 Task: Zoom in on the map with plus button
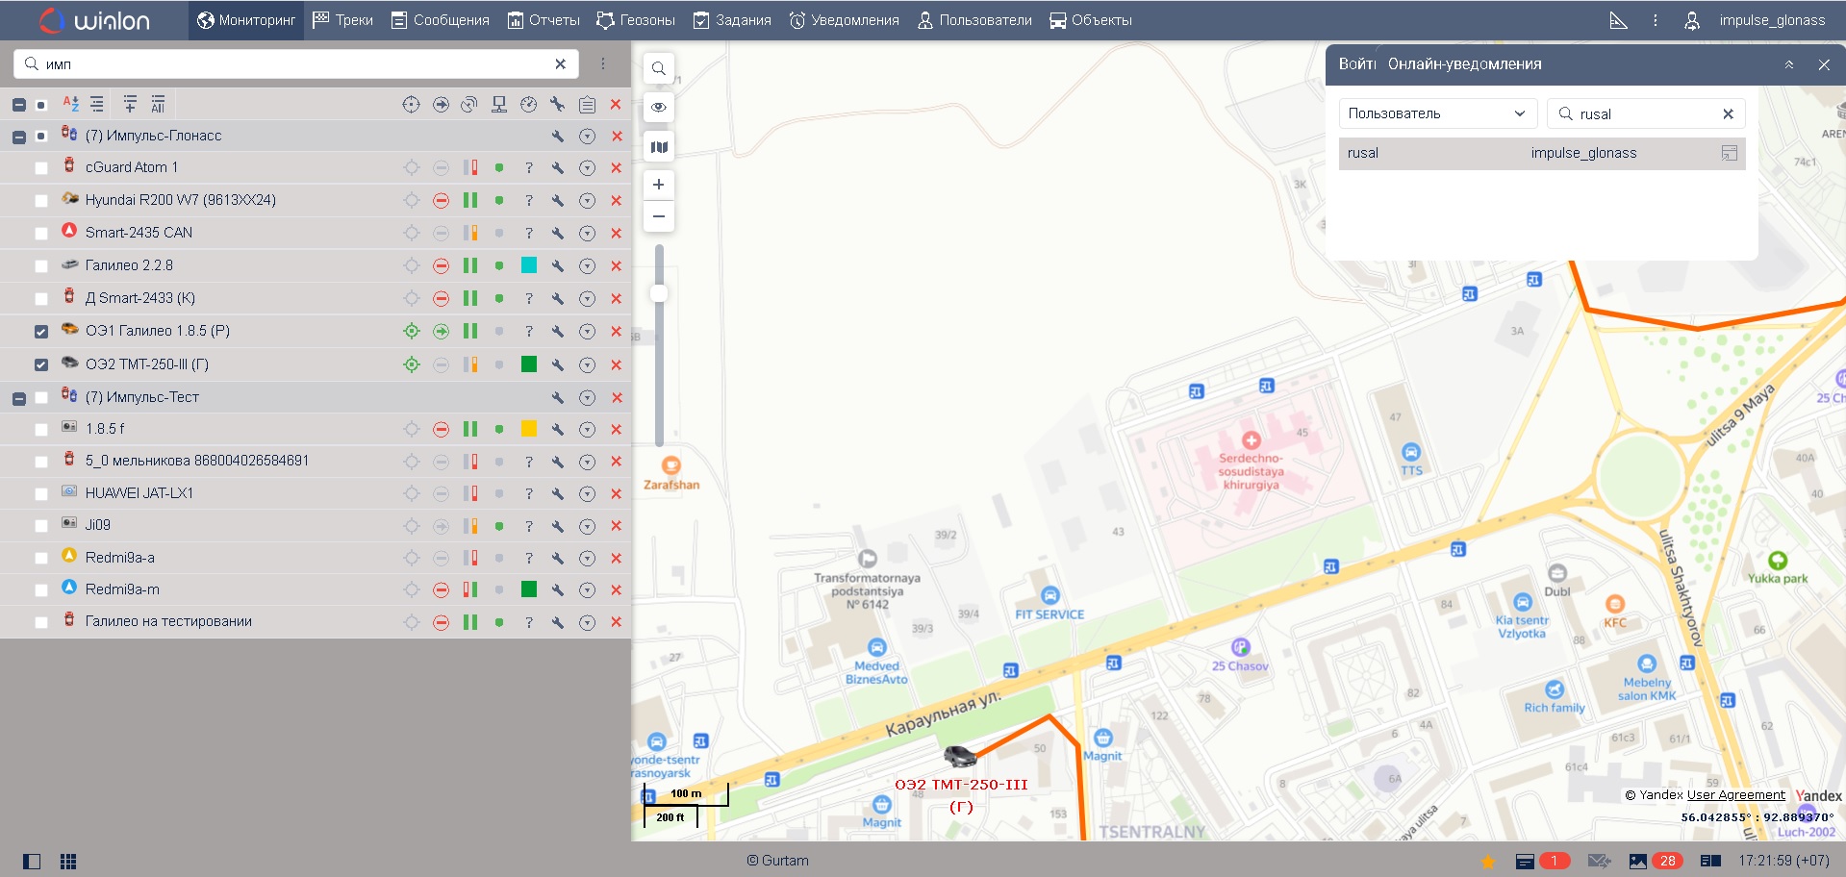point(658,184)
